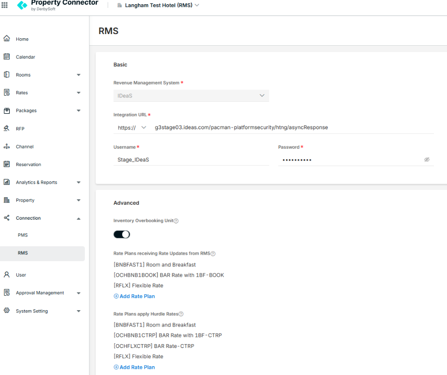This screenshot has width=447, height=375.
Task: Show help for Hurdle Rates
Action: click(x=181, y=314)
